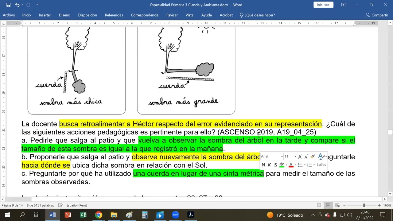
Task: Switch to Read Mode view
Action: 319,205
